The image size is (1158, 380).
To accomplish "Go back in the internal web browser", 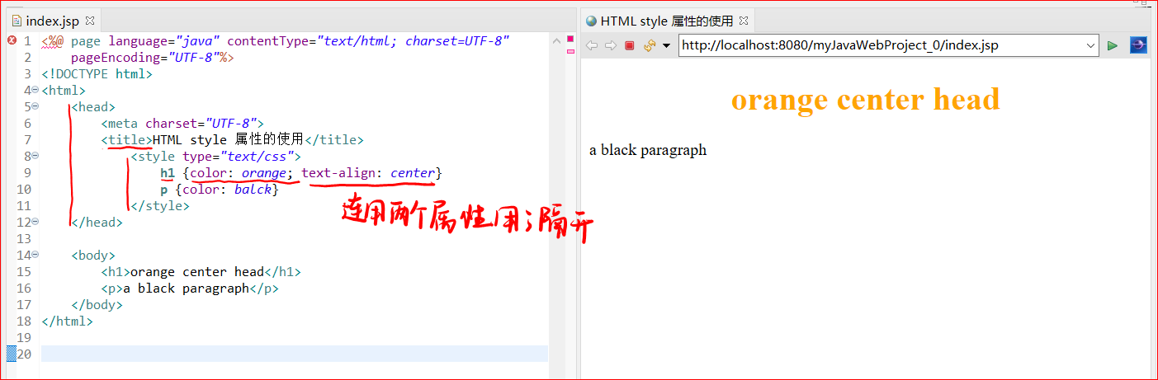I will click(592, 45).
